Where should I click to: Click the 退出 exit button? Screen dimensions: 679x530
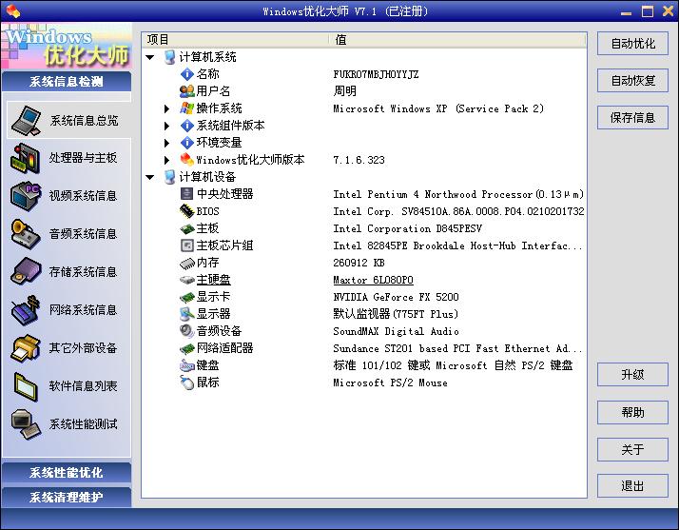click(632, 486)
